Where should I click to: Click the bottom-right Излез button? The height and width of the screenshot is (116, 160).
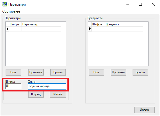coord(144,110)
